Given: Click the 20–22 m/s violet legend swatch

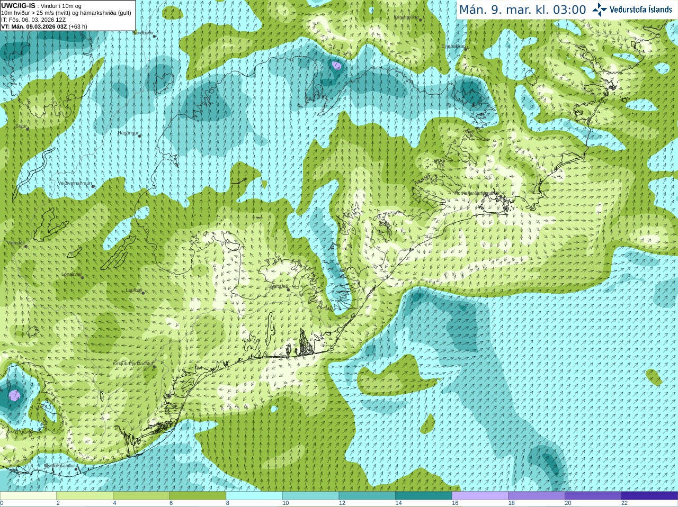Looking at the screenshot, I should pyautogui.click(x=593, y=496).
